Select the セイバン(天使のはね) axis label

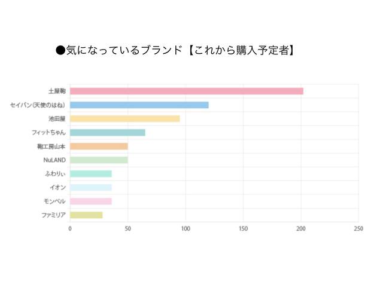(x=38, y=105)
